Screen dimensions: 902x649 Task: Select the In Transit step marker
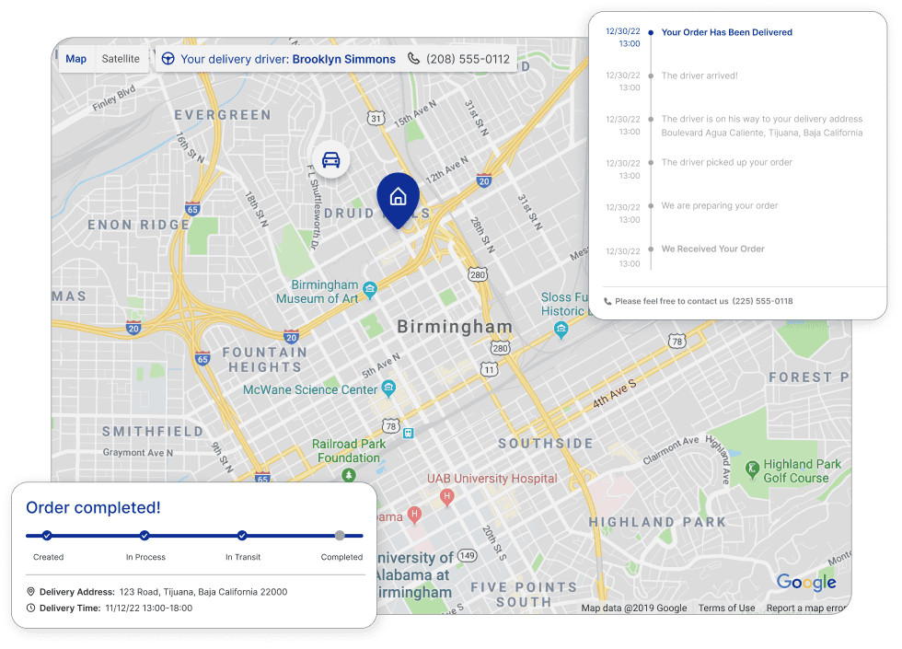[242, 536]
